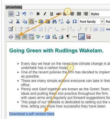Insert row after
110x119 pixels.
56,29
